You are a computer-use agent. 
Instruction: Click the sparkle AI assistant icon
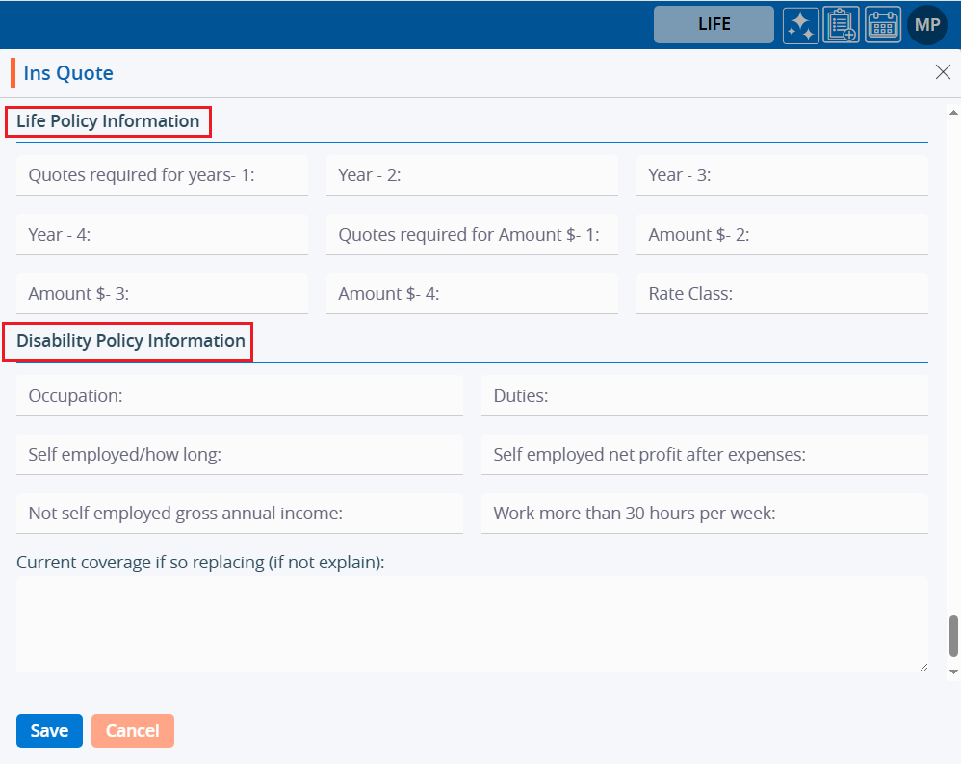(x=800, y=25)
